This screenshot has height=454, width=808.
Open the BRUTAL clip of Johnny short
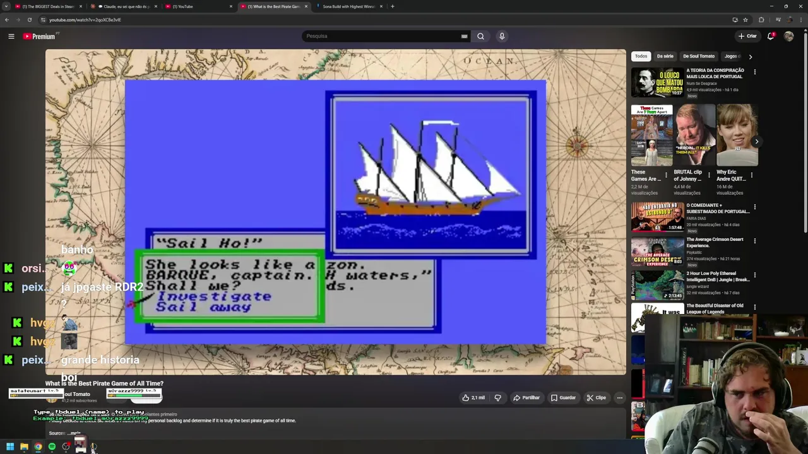coord(694,135)
